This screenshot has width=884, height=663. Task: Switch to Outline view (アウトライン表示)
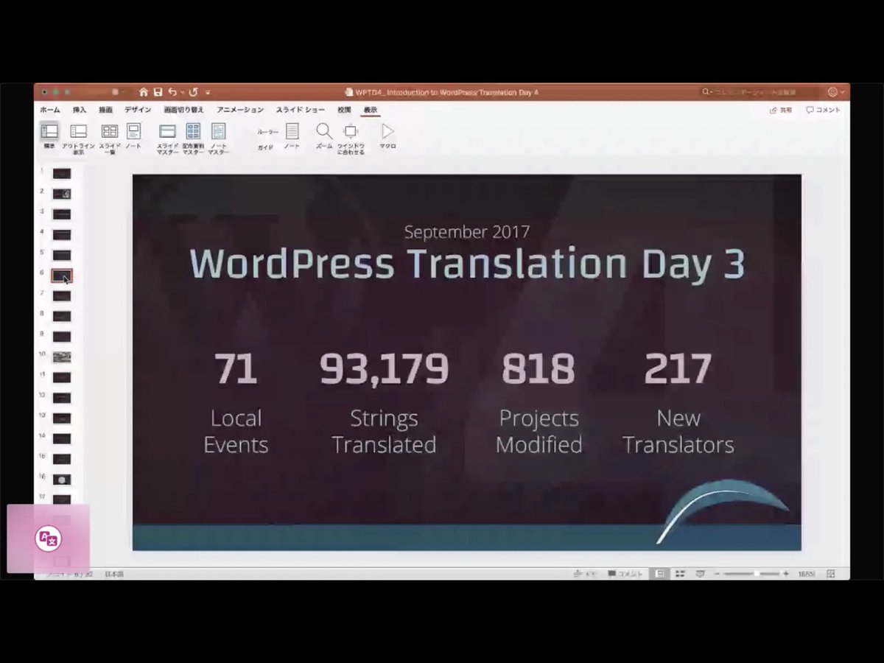78,132
